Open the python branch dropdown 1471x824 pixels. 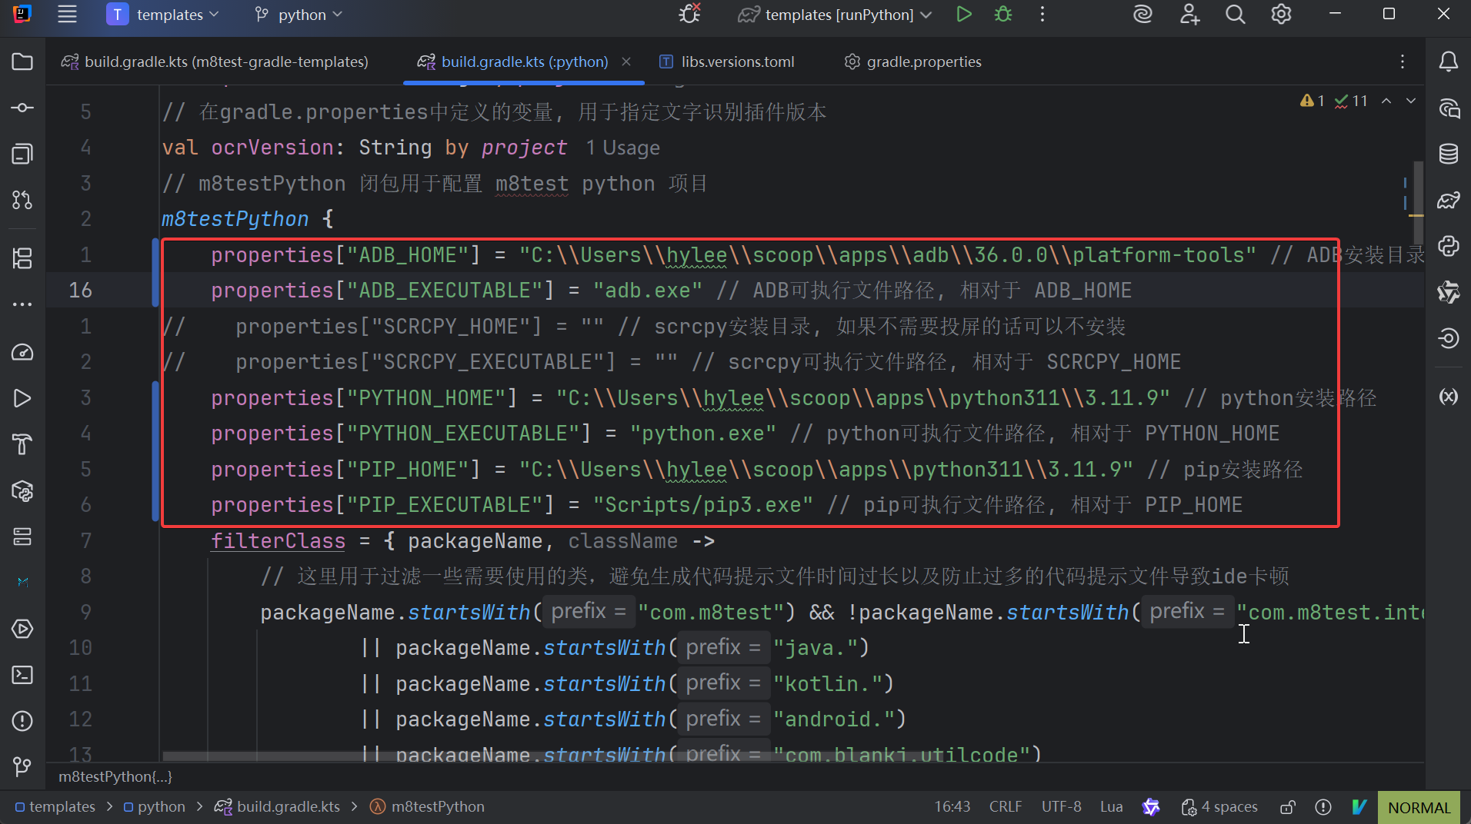point(300,15)
